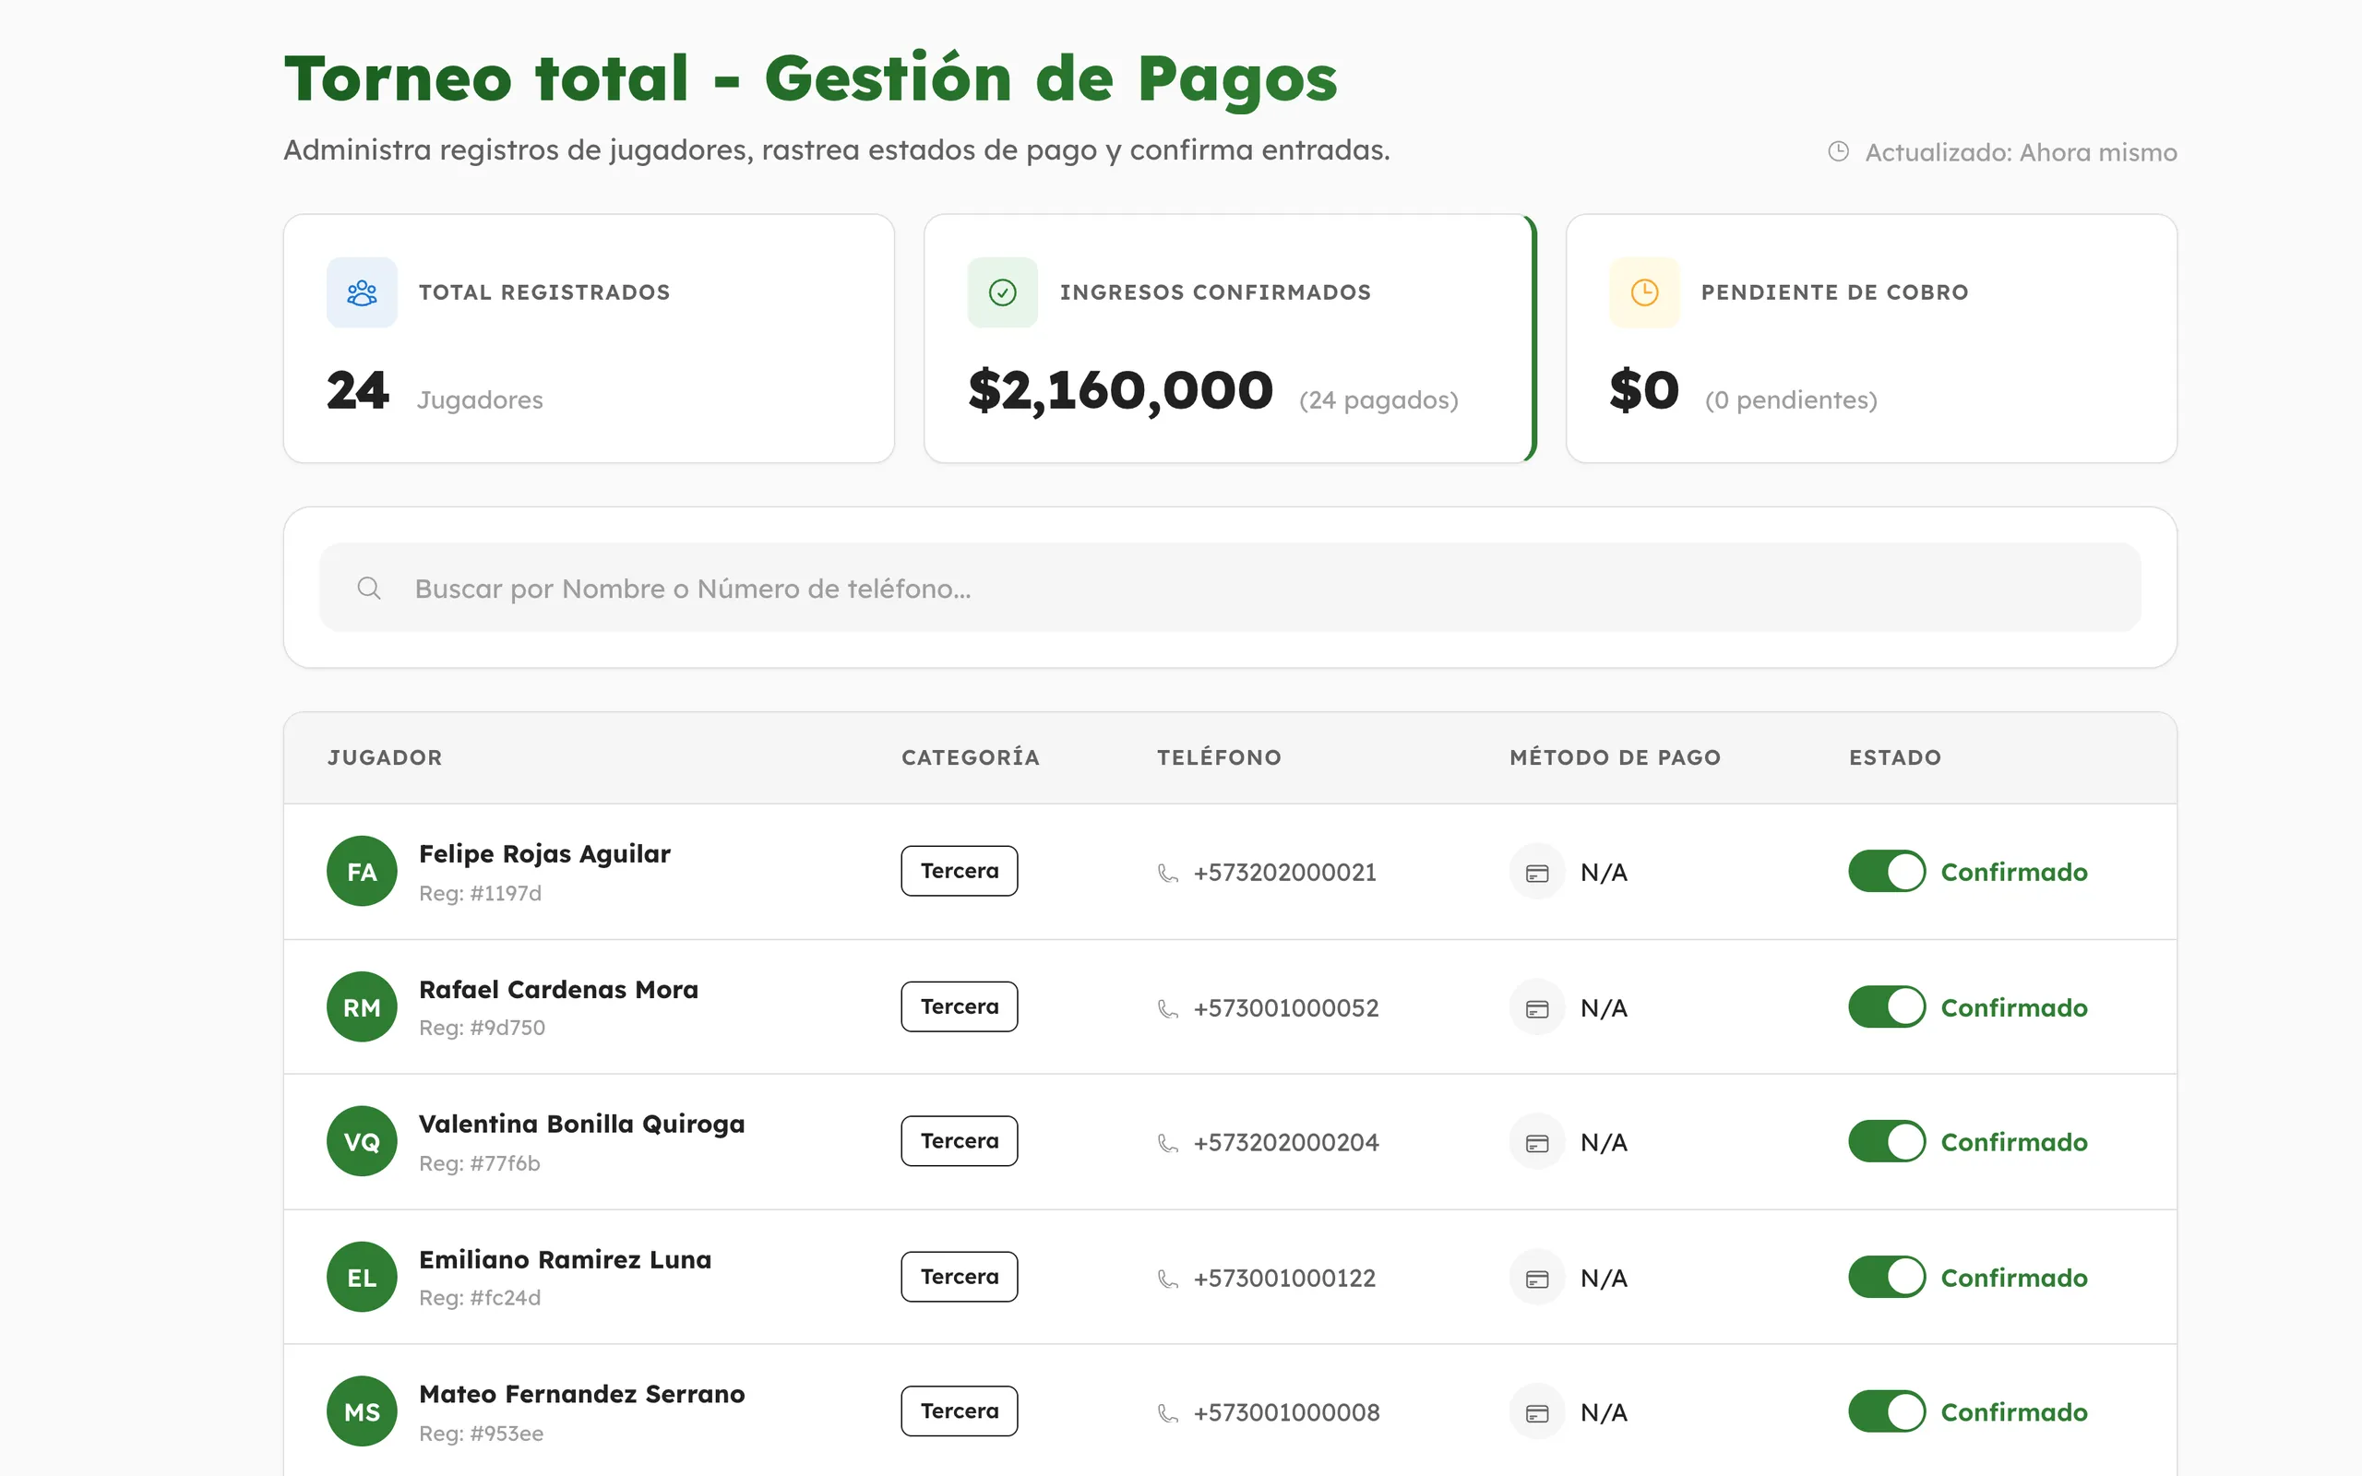
Task: Click the Estado column header
Action: click(1894, 757)
